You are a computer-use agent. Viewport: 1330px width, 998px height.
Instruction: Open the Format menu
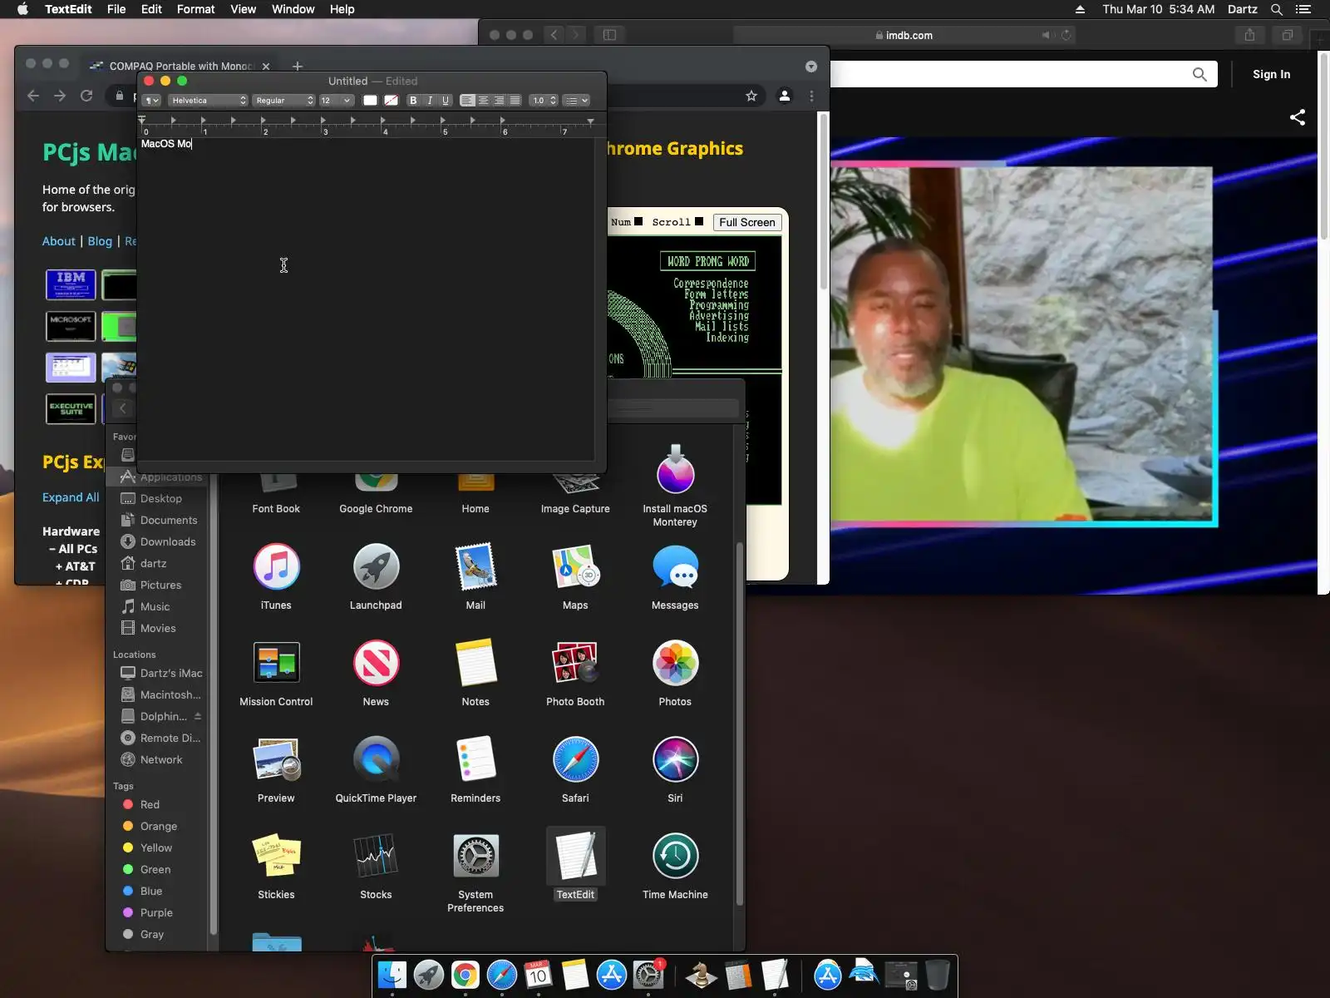pos(196,9)
